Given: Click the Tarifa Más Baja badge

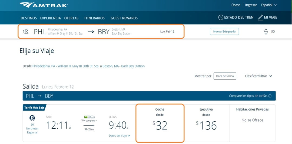Looking at the screenshot, I should click(x=34, y=108).
